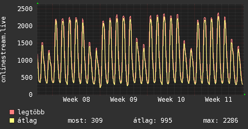Click the Week 09 axis label

click(124, 100)
